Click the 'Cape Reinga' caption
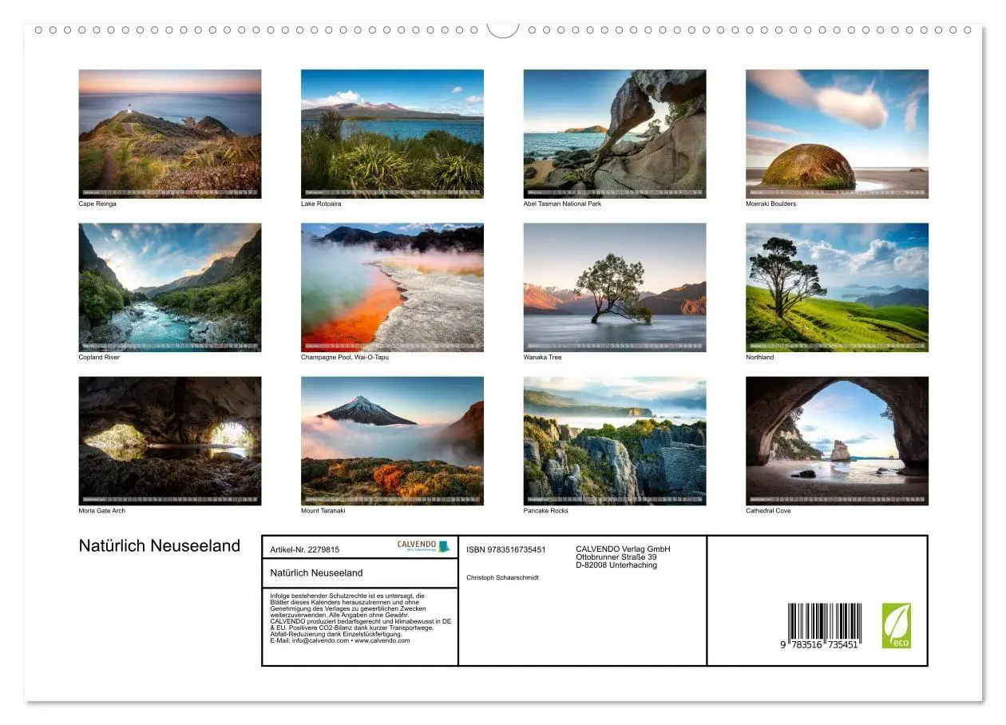The height and width of the screenshot is (725, 1006). point(97,204)
